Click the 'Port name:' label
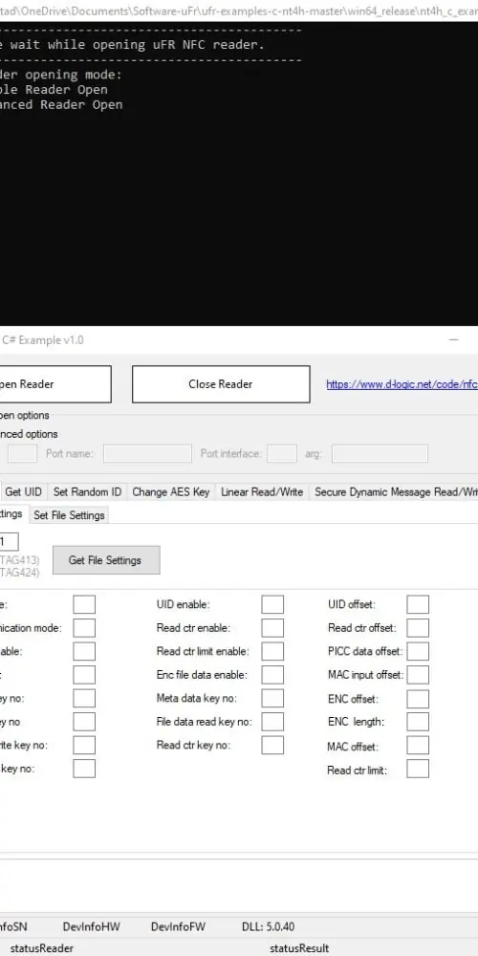Image resolution: width=478 pixels, height=956 pixels. (x=70, y=454)
